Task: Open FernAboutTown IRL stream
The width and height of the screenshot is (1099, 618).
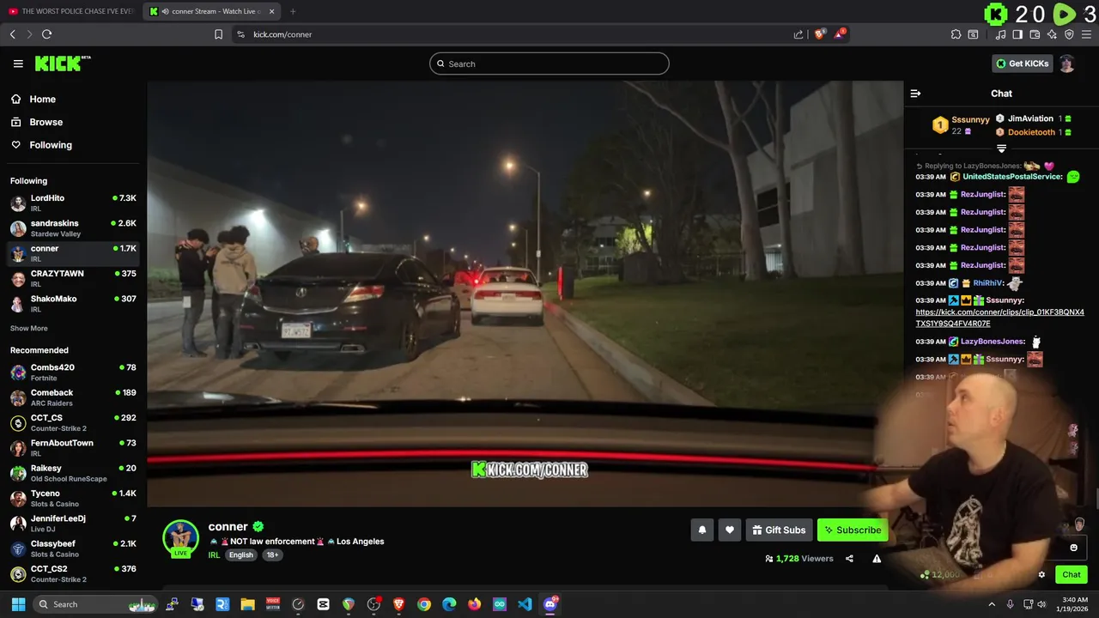Action: click(73, 448)
